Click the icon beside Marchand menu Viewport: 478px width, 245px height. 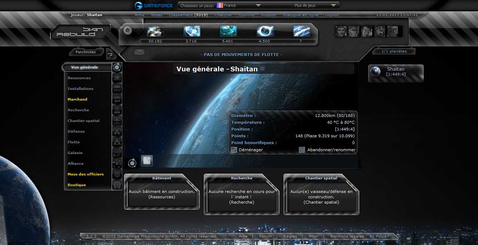pos(117,99)
